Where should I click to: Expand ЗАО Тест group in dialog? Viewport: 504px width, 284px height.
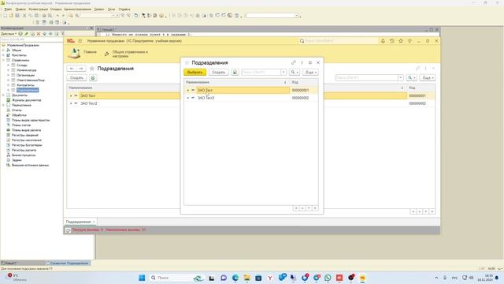[x=188, y=90]
